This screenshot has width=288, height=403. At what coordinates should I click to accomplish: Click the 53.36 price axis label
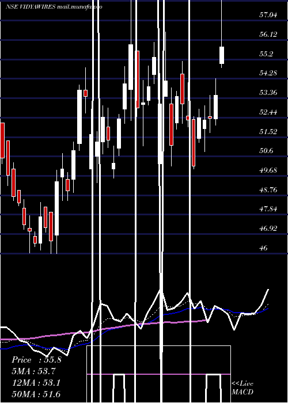pyautogui.click(x=268, y=93)
